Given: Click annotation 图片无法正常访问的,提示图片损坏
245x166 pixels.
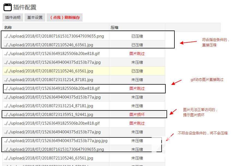Looking at the screenshot, I should coord(200,112).
